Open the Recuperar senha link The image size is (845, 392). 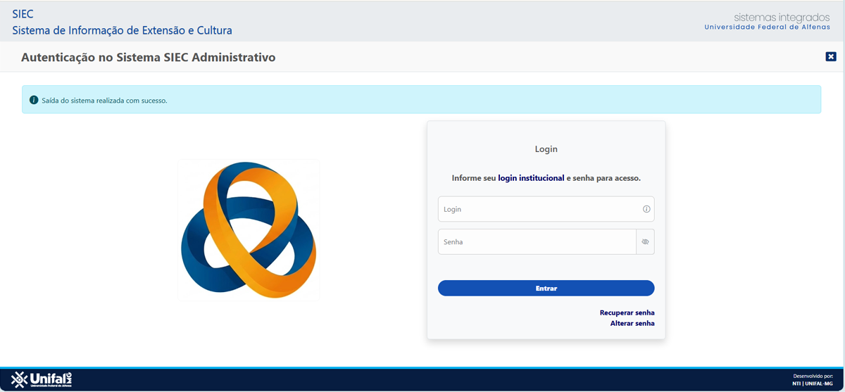pos(627,312)
